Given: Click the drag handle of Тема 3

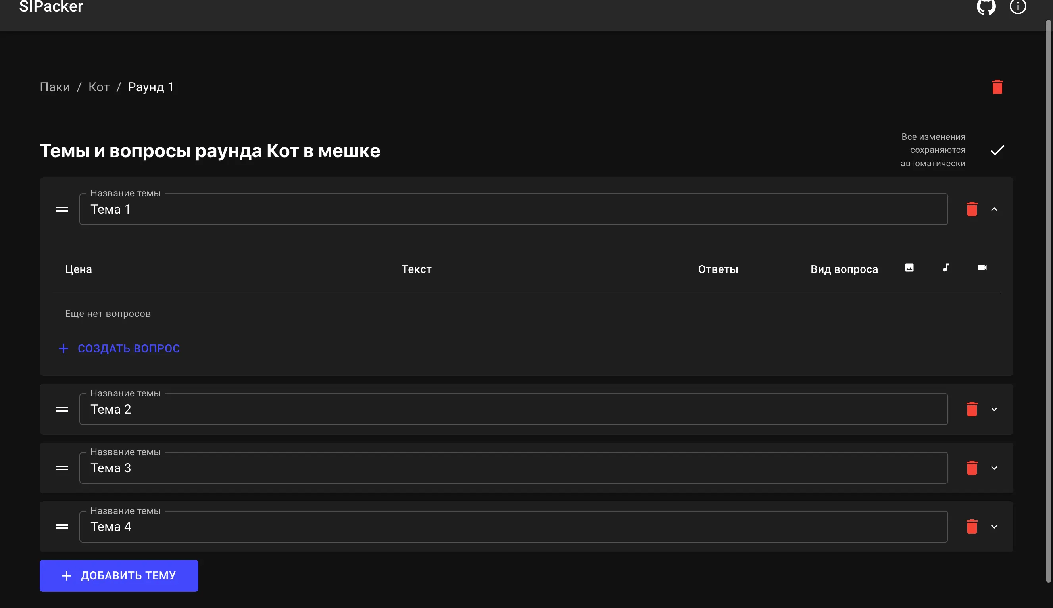Looking at the screenshot, I should click(61, 468).
